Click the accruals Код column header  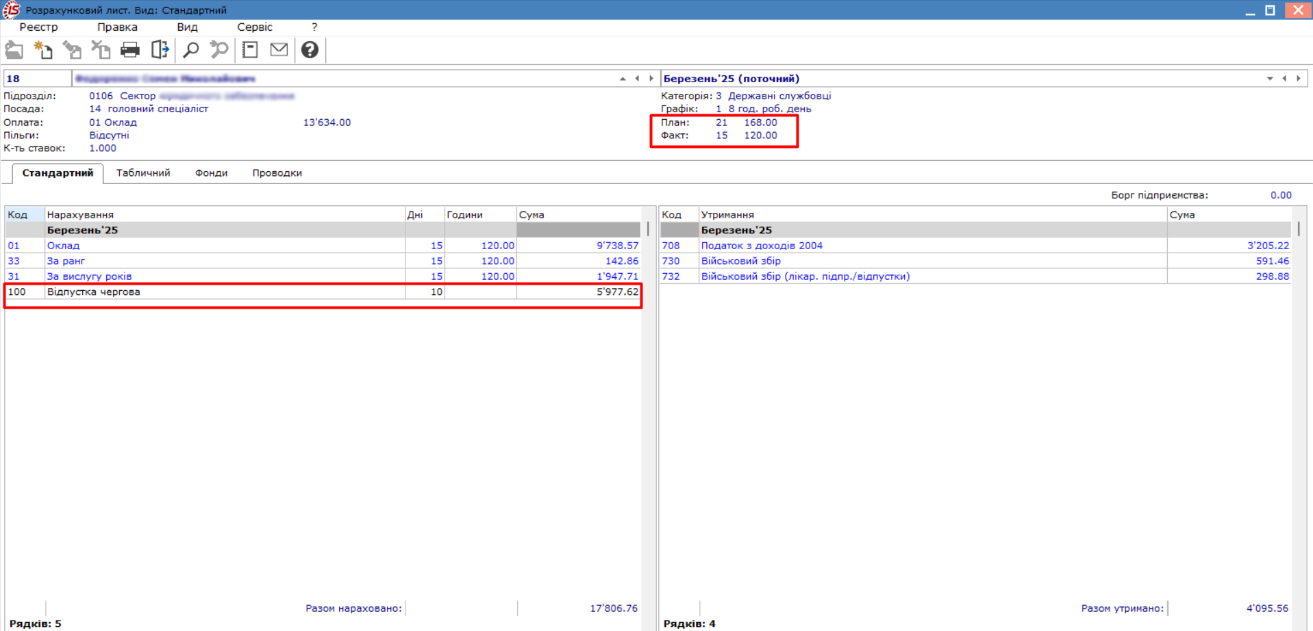click(25, 215)
